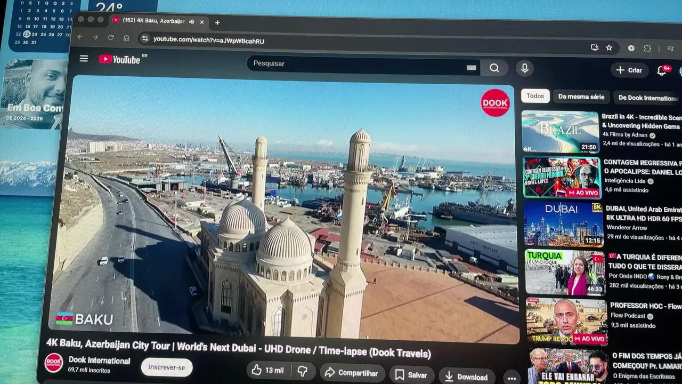Bookmark this page with the star icon

(609, 48)
